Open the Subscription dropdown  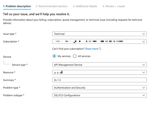click(99, 41)
